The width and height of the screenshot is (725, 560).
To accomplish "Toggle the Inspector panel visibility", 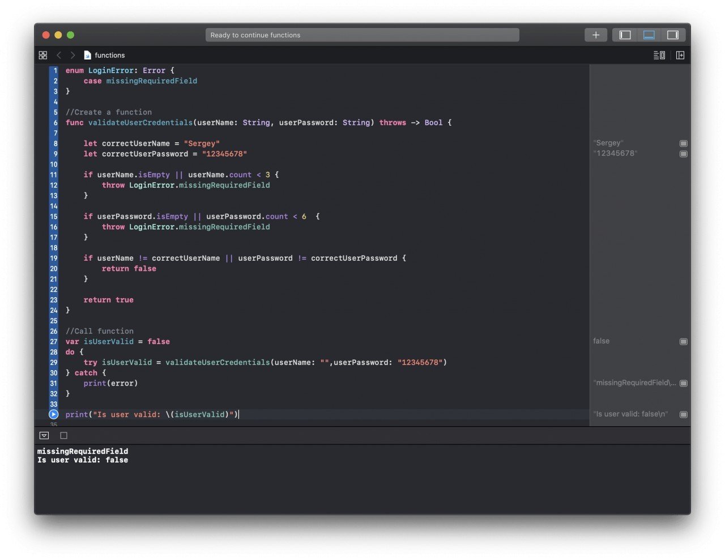I will (672, 35).
